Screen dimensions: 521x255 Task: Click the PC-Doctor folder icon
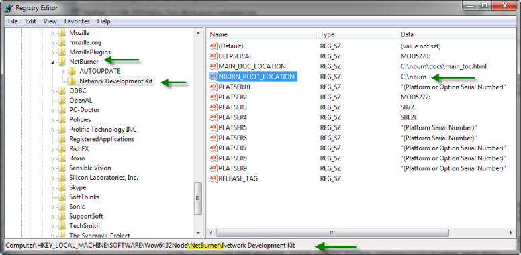pyautogui.click(x=62, y=110)
